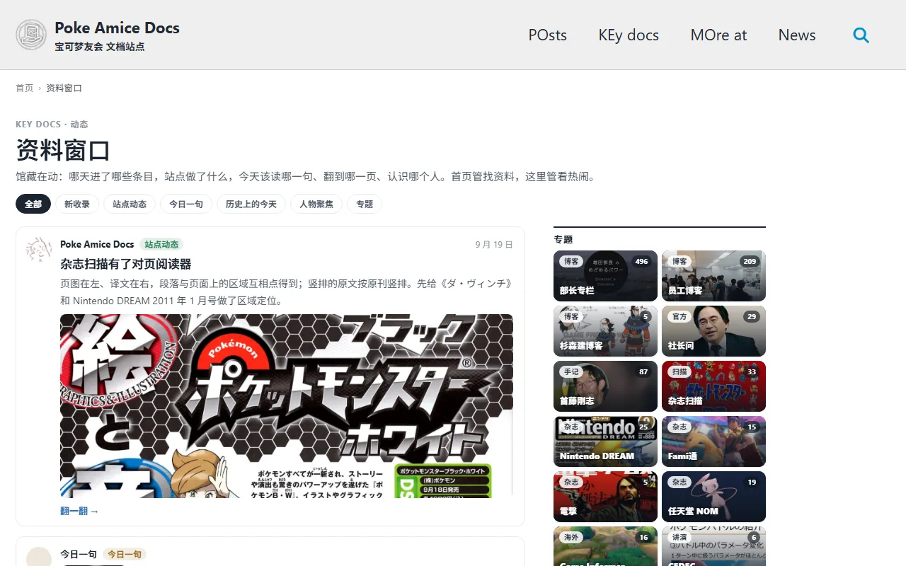906x566 pixels.
Task: Click the post excerpt starting 页图在左
Action: tap(287, 291)
